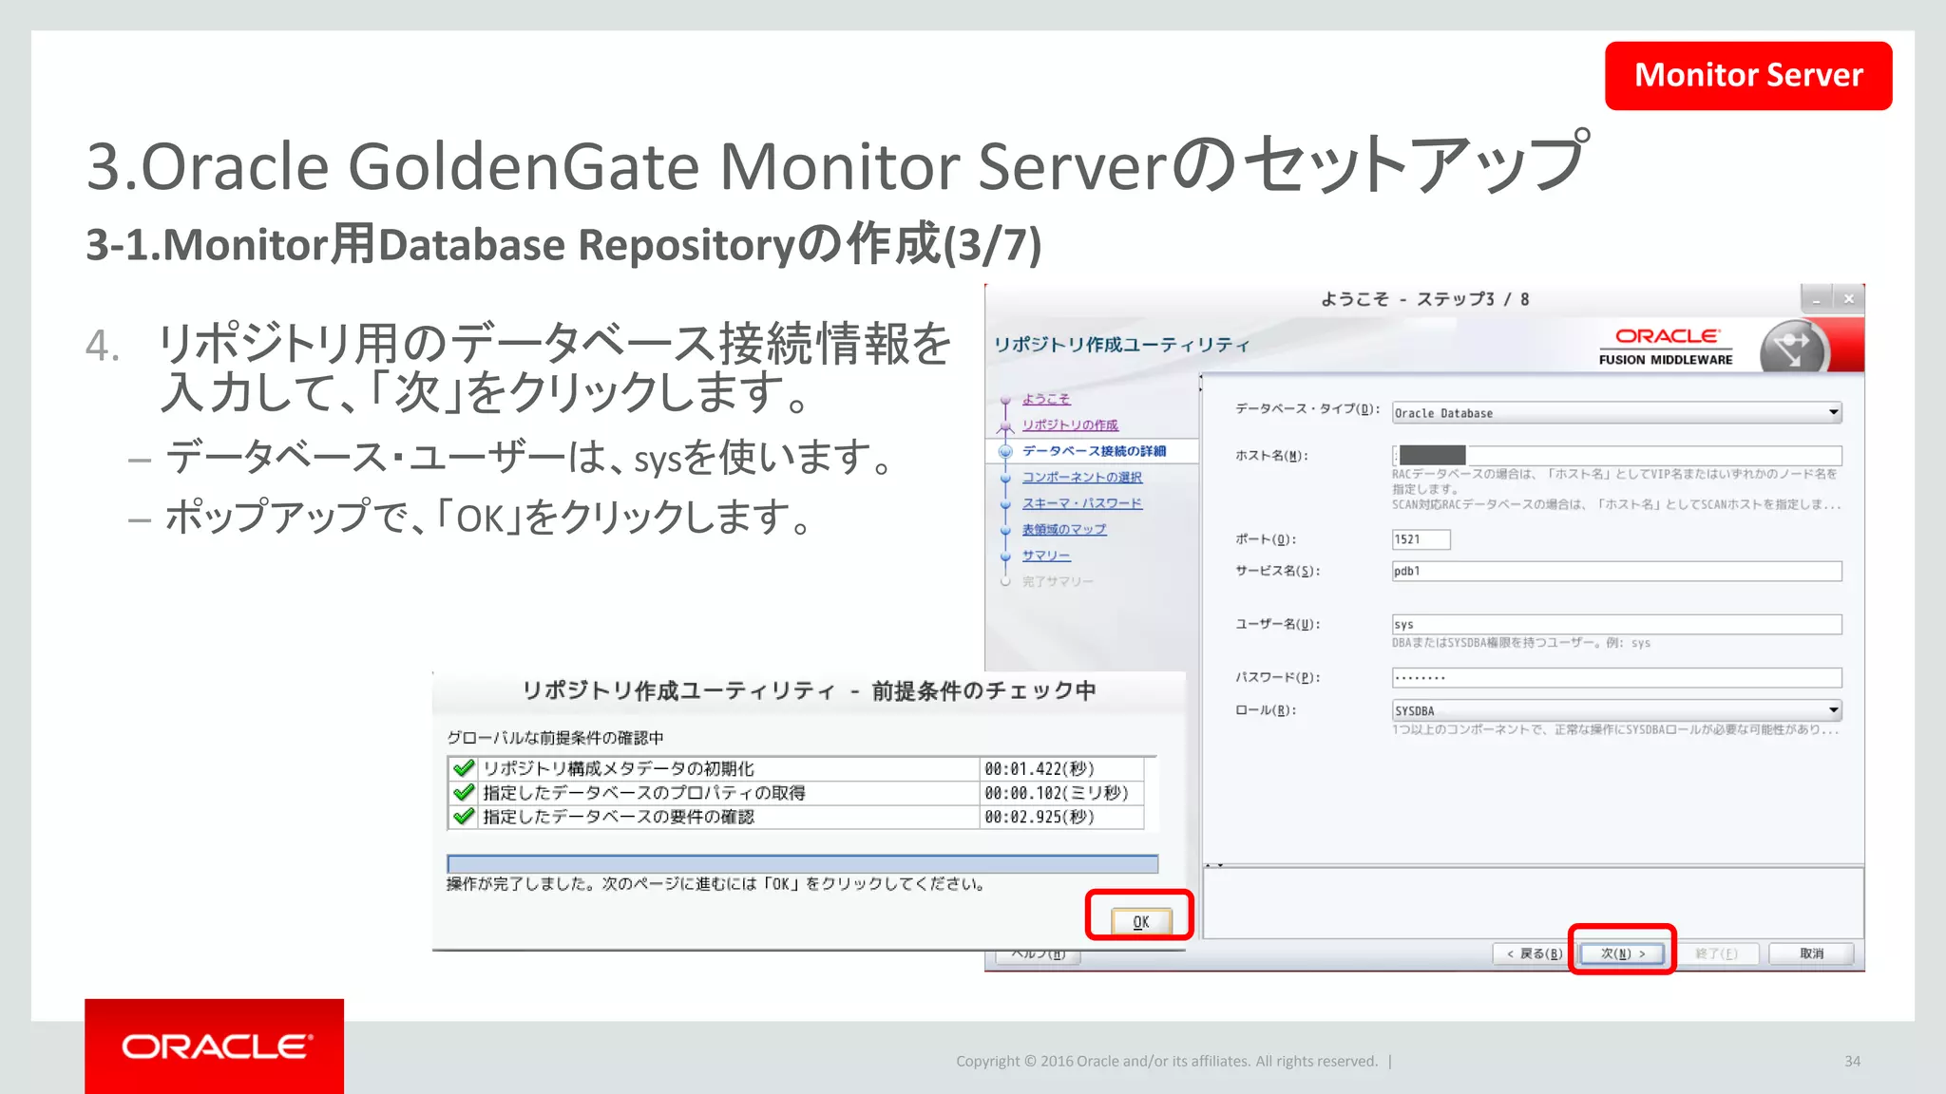Open the ロール SYSDBA dropdown
Screen dimensions: 1946x1094
click(1617, 710)
